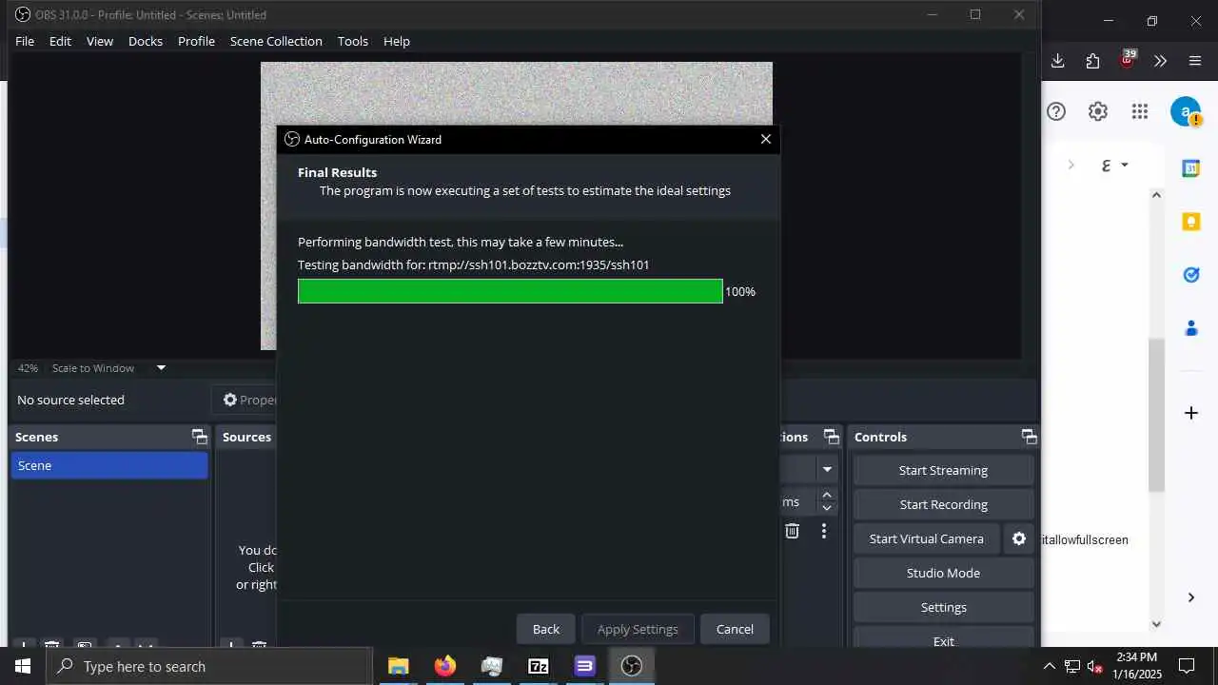The height and width of the screenshot is (685, 1218).
Task: Cancel the Auto-Configuration Wizard
Action: pyautogui.click(x=735, y=629)
